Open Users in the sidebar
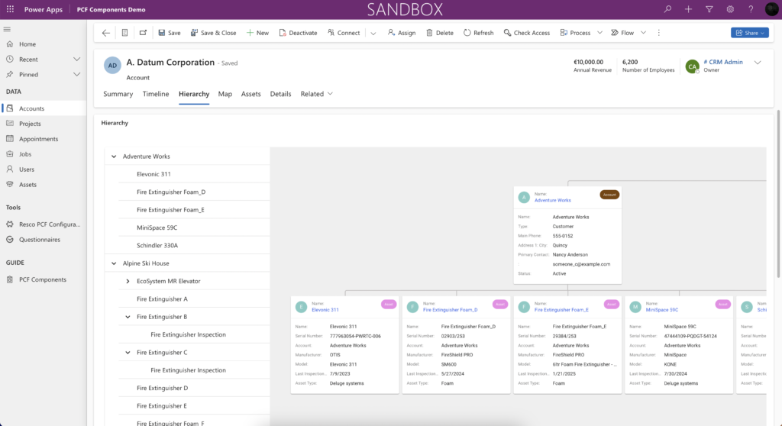782x426 pixels. (x=43, y=169)
